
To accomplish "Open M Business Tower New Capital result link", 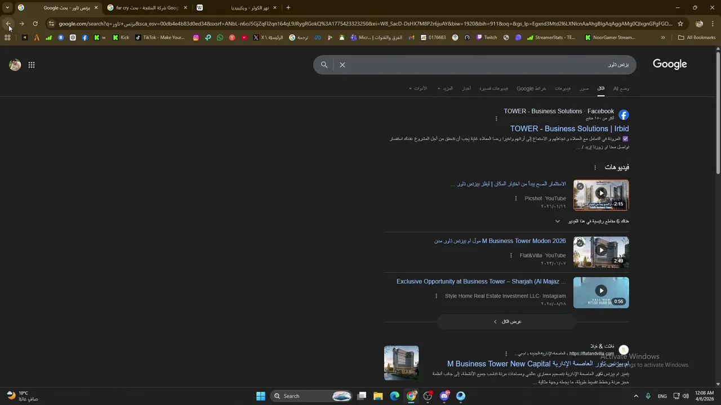I will click(538, 364).
